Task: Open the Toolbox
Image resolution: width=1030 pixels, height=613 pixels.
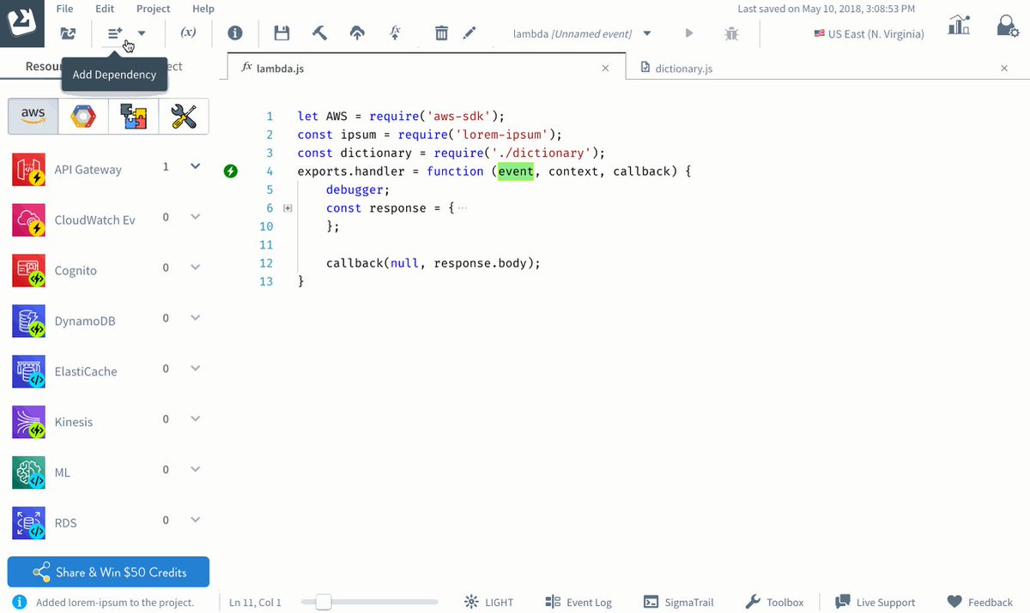Action: (775, 602)
